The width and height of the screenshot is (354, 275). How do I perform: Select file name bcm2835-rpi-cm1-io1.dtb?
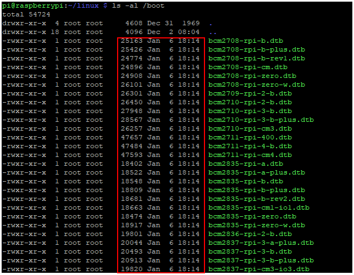coord(259,208)
